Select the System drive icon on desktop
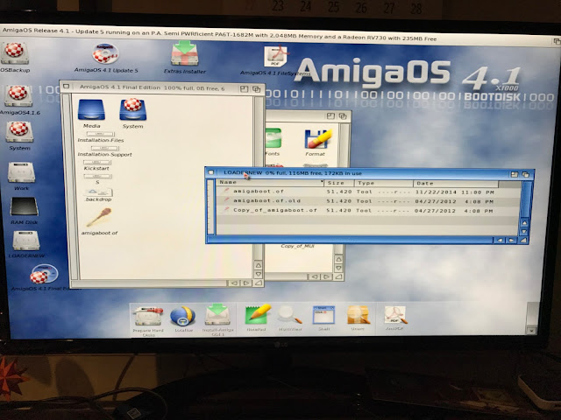Screen dimensions: 561x420 pos(19,131)
